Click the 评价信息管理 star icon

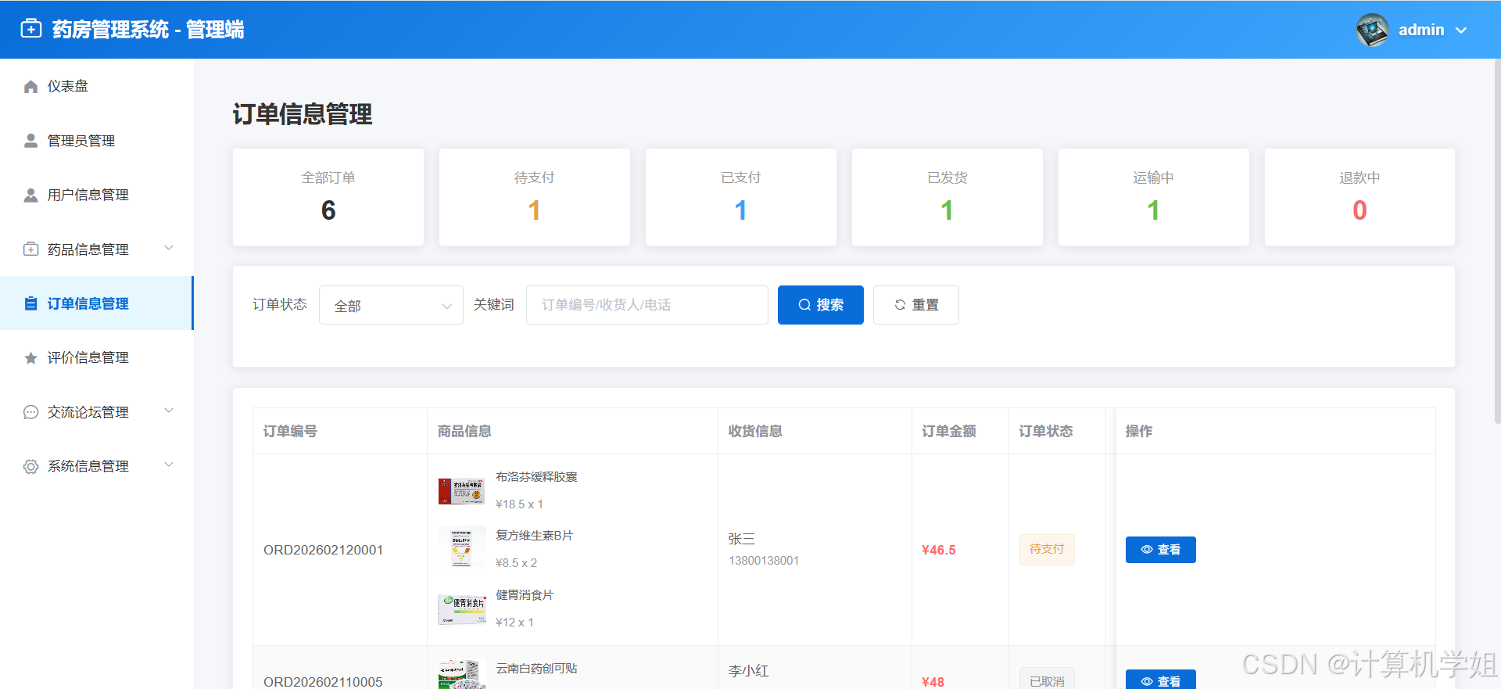(x=30, y=357)
